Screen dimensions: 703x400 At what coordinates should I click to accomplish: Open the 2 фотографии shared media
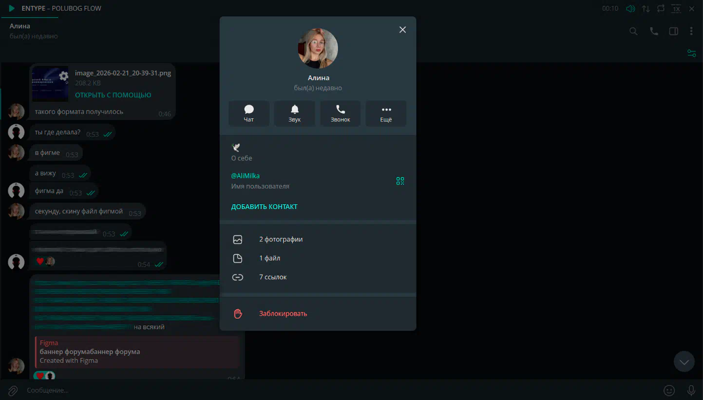281,239
